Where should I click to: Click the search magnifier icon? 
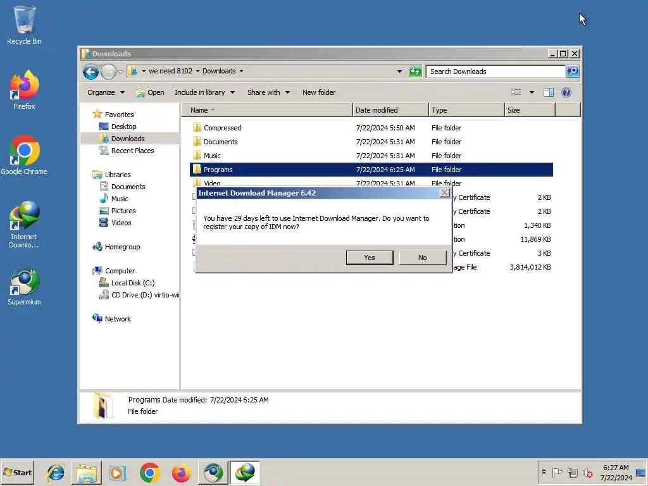point(573,72)
